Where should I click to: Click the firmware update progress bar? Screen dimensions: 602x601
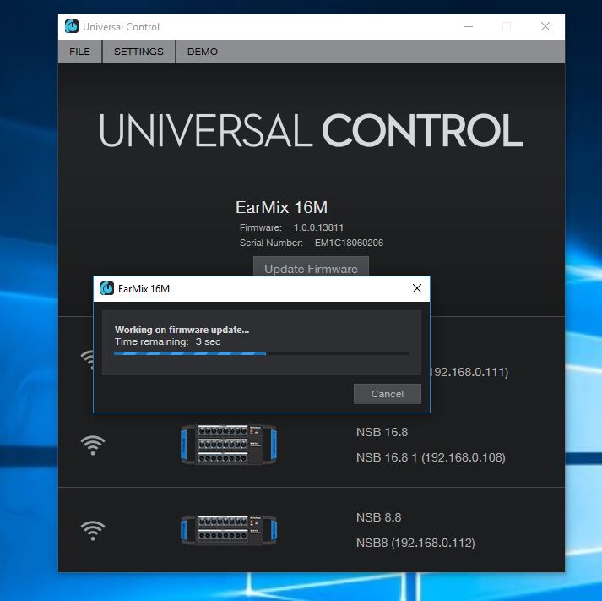pos(262,353)
